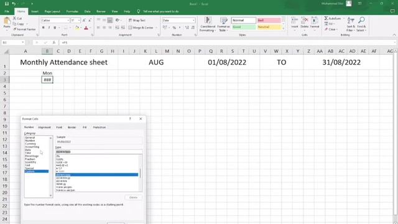Viewport: 398px width, 224px height.
Task: Select the General category in Format Cells
Action: (x=30, y=138)
